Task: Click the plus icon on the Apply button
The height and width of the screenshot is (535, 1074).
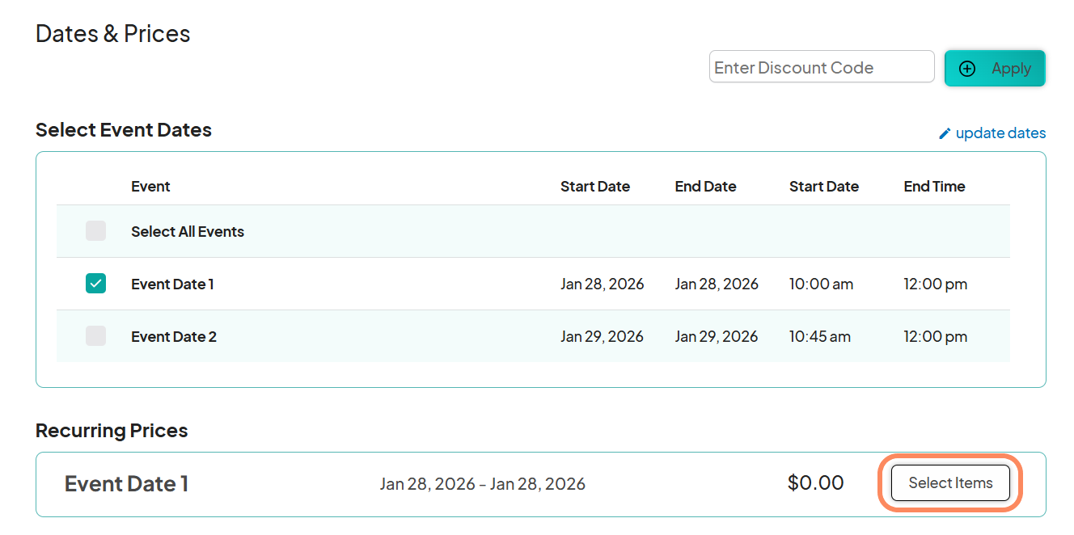Action: (967, 70)
